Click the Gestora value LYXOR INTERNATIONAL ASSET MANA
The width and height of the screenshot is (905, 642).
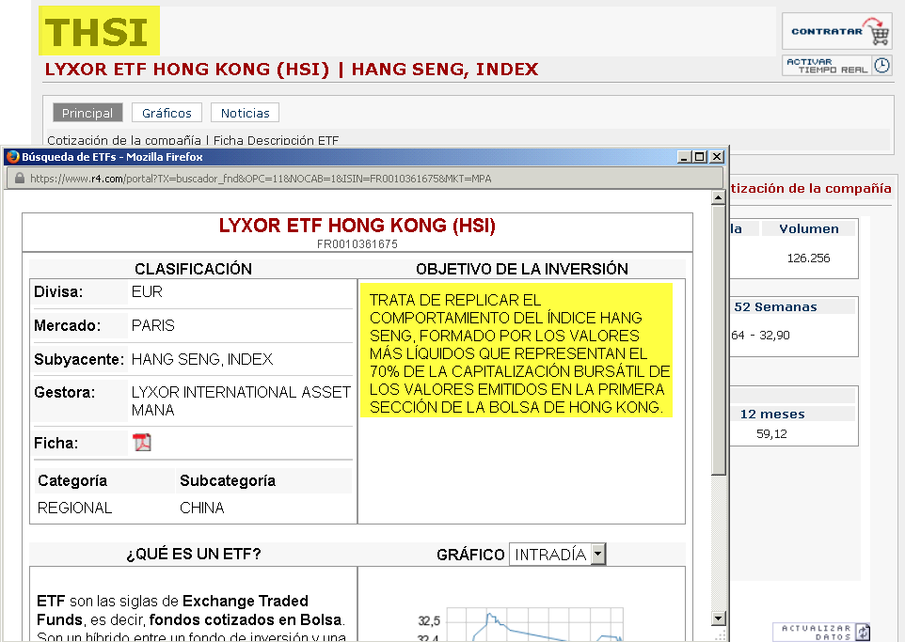[241, 400]
